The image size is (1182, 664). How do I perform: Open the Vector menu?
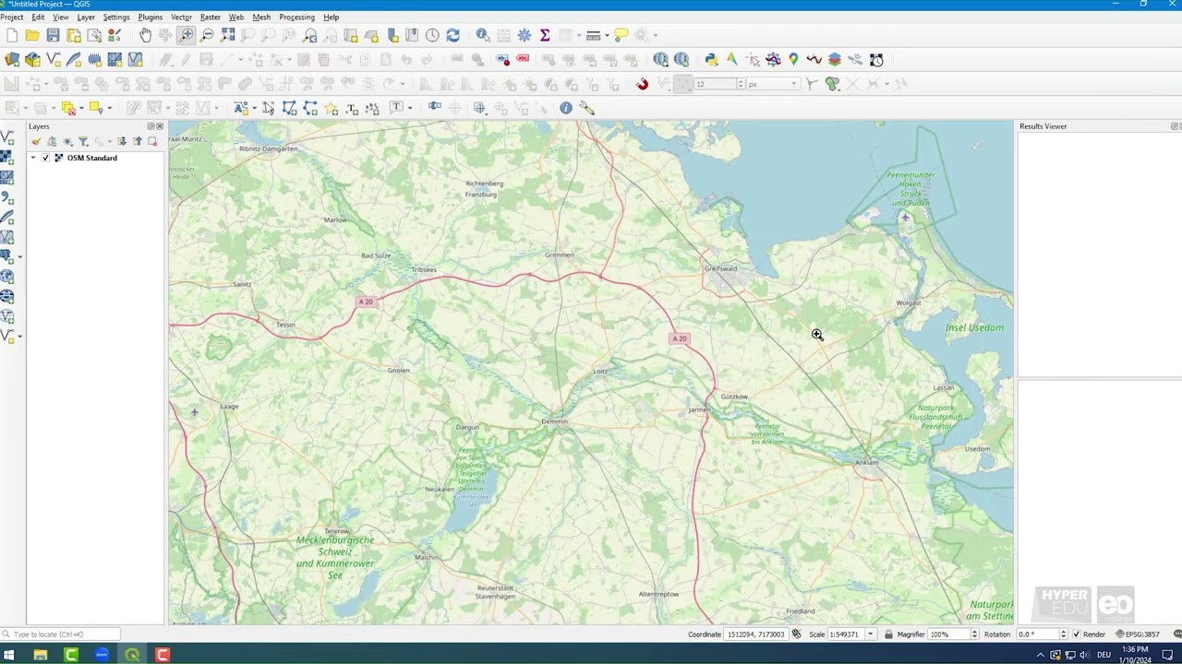[x=181, y=17]
